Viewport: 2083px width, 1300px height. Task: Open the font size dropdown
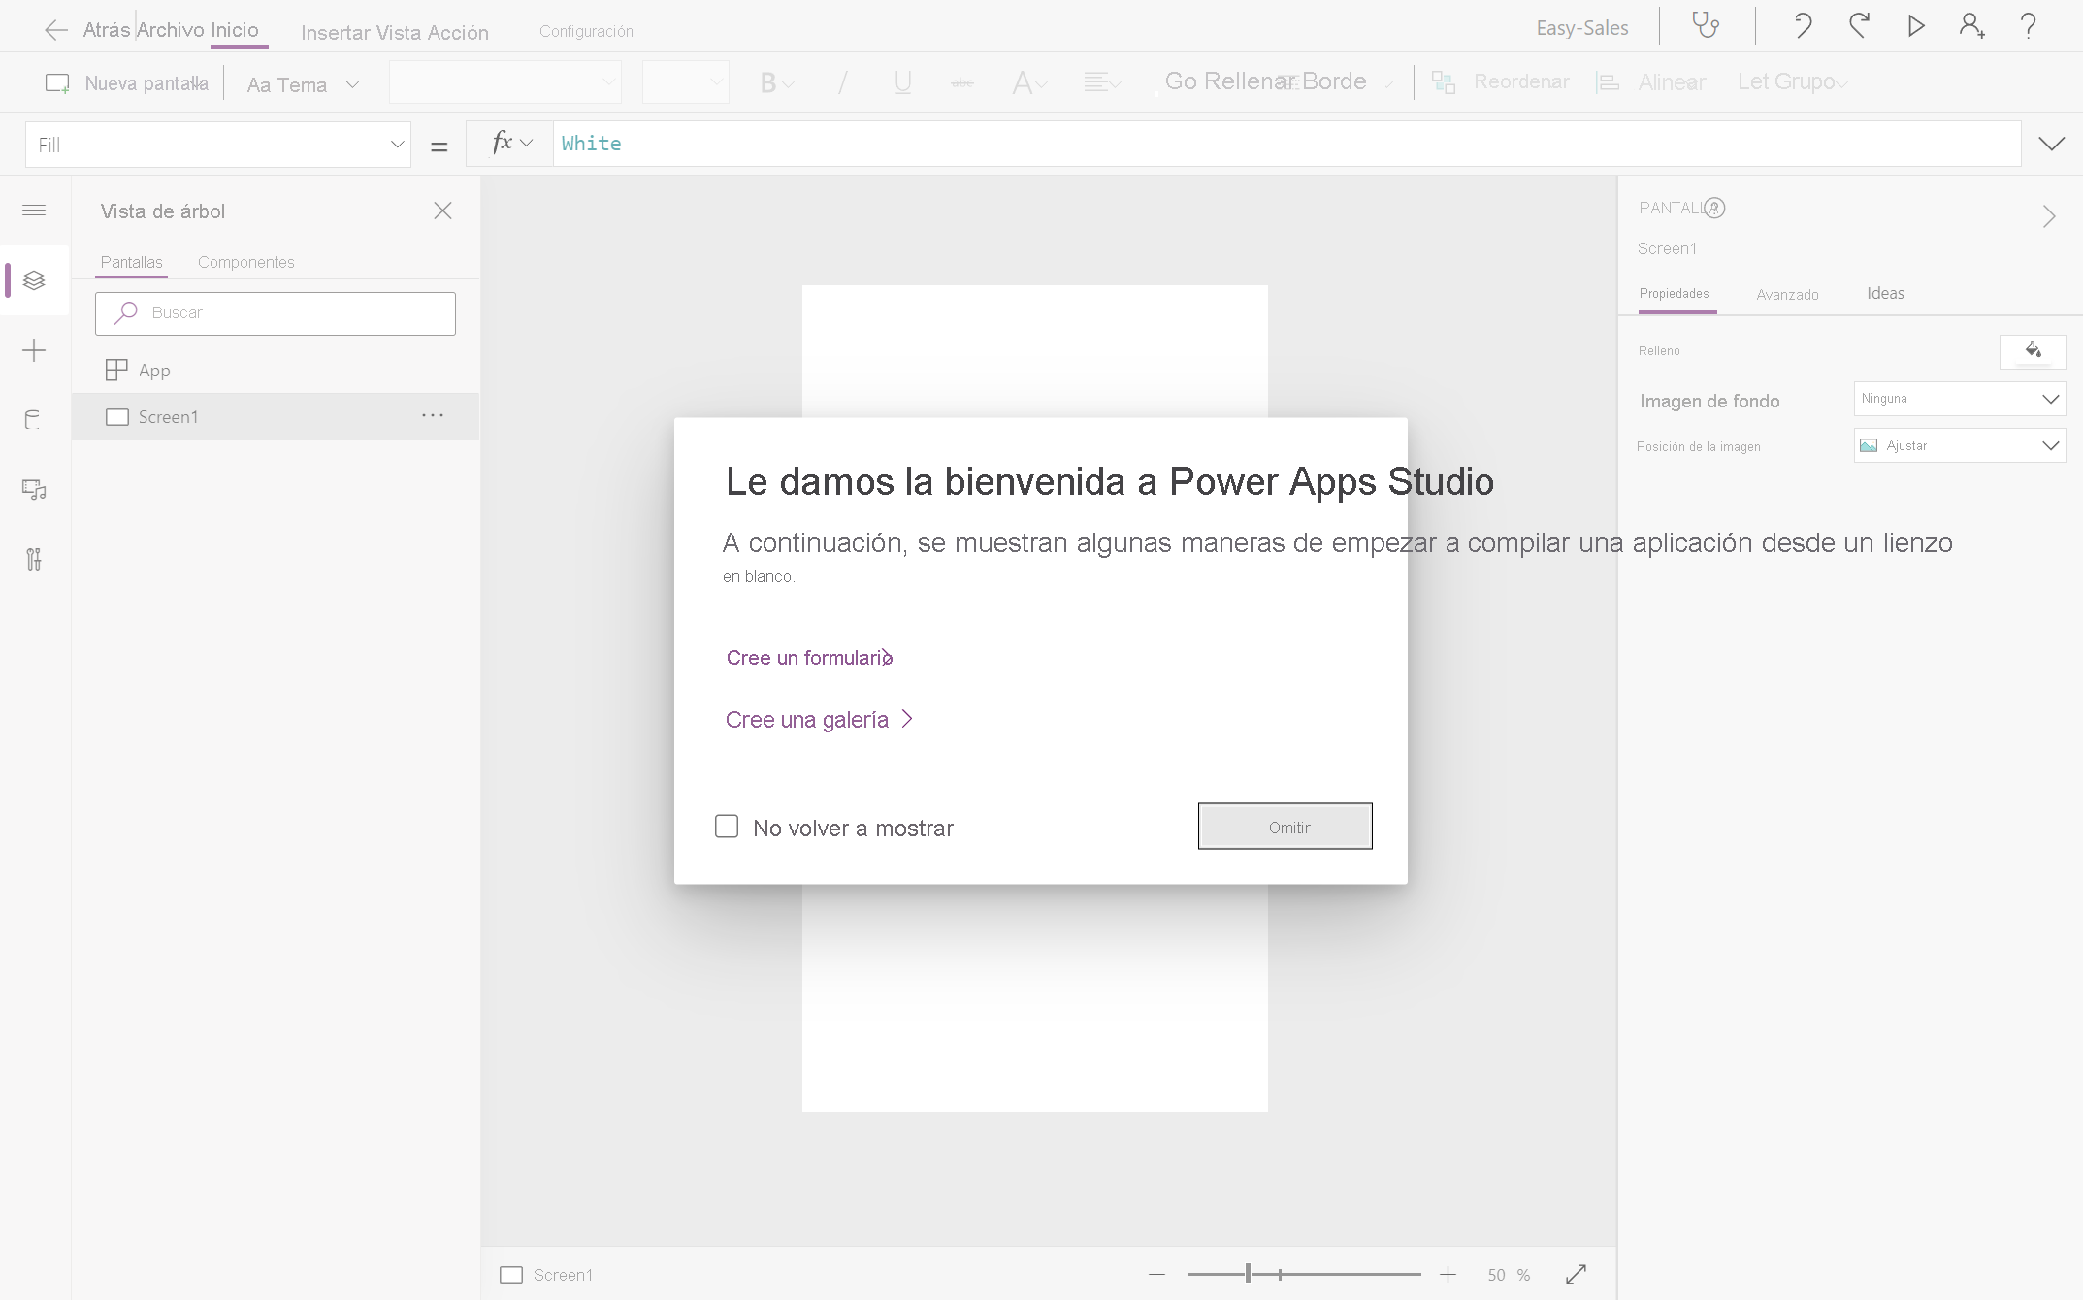(685, 82)
